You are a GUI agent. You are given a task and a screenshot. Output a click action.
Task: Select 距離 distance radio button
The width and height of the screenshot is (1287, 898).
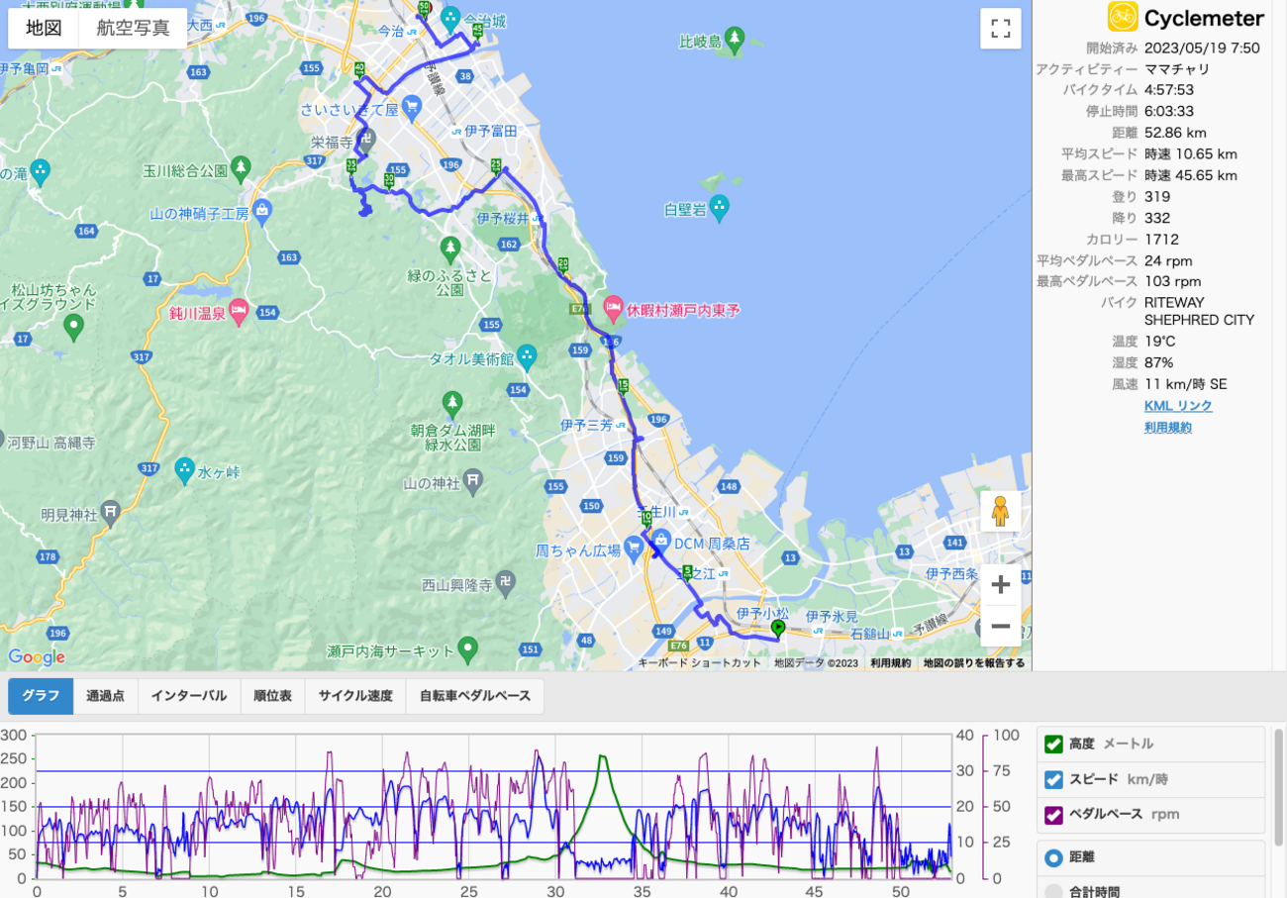(1053, 857)
